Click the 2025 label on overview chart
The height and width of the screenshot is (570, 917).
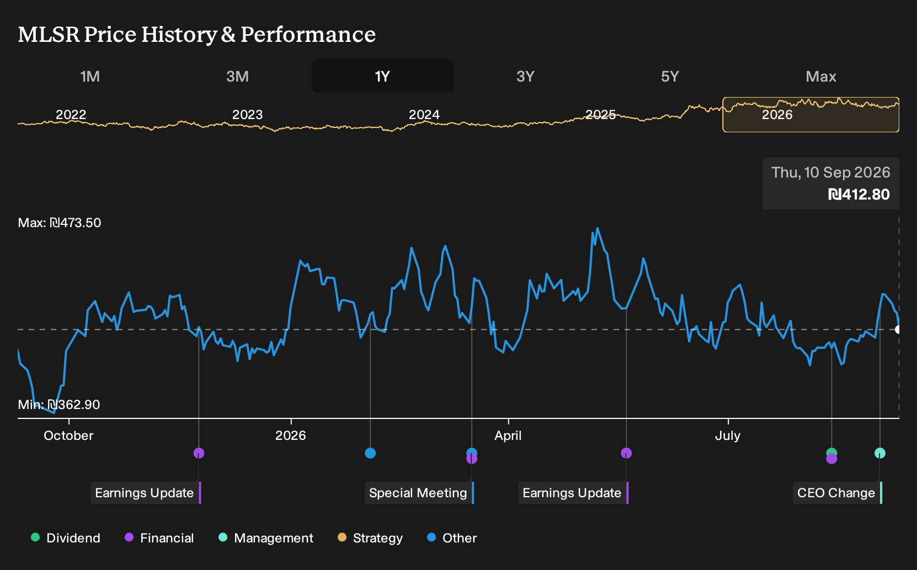pyautogui.click(x=600, y=115)
